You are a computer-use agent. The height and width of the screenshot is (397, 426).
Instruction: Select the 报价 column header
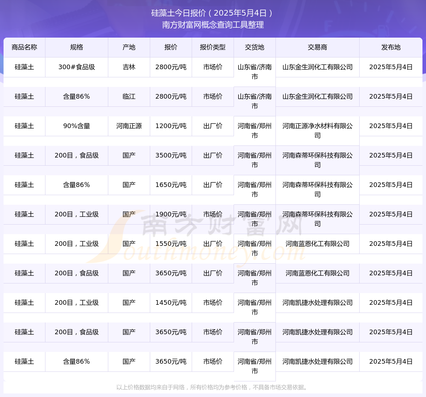pos(171,47)
